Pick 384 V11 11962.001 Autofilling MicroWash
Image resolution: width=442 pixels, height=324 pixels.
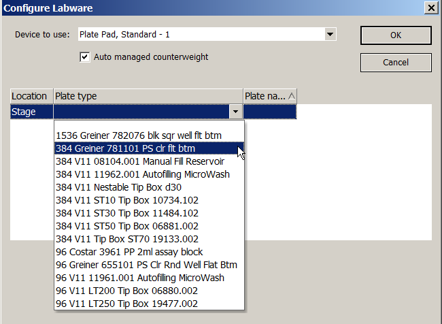click(143, 174)
